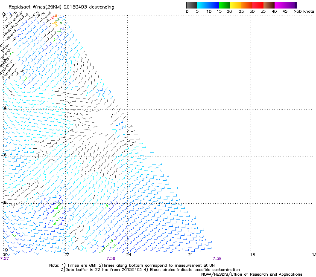Click the latitude label "-10"
Viewport: 316px width, 277px height.
pyautogui.click(x=4, y=250)
